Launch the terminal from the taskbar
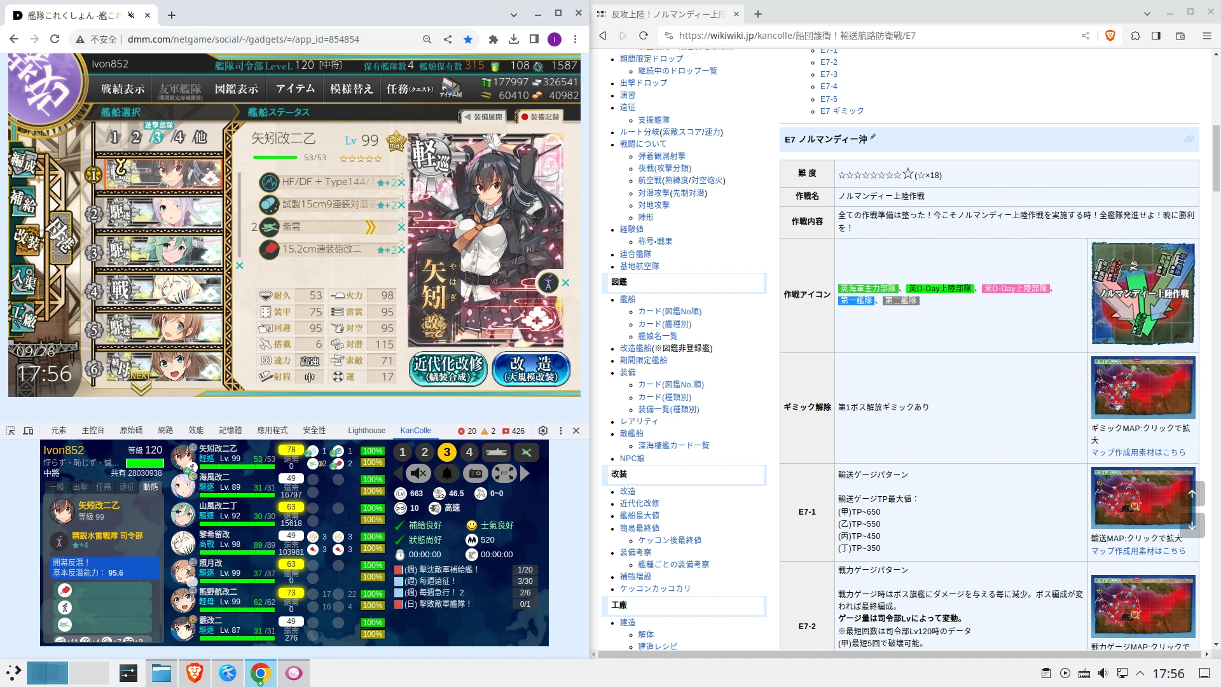 128,673
